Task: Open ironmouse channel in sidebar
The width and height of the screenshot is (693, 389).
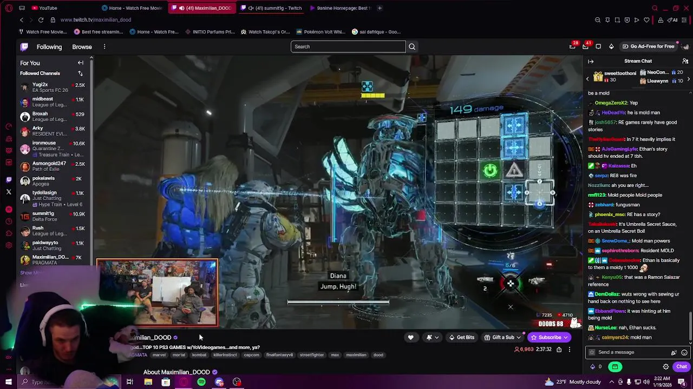Action: coord(53,149)
